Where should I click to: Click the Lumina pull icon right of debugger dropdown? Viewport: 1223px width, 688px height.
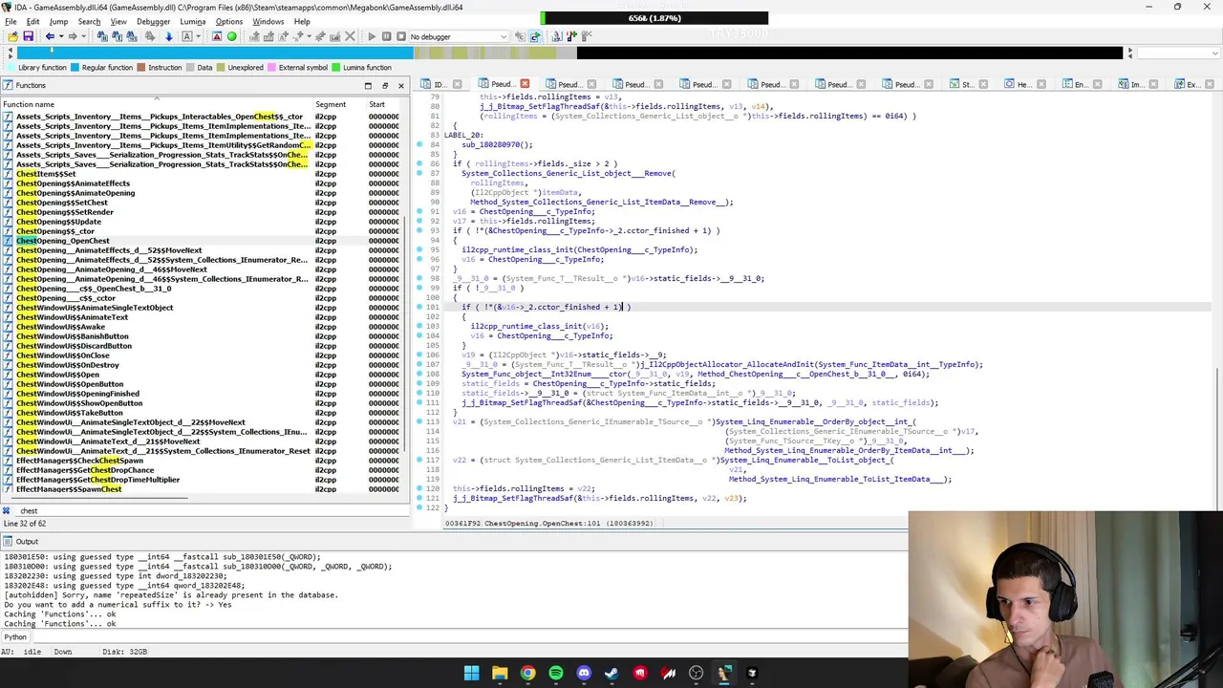coord(520,36)
